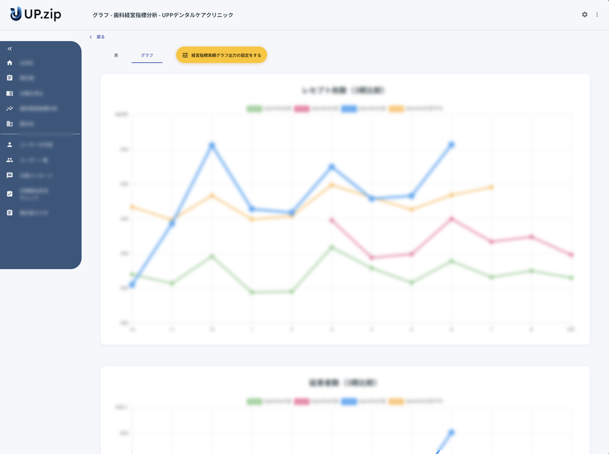Screen dimensions: 609x454
Task: Switch to the 表 tab
Action: [x=116, y=55]
